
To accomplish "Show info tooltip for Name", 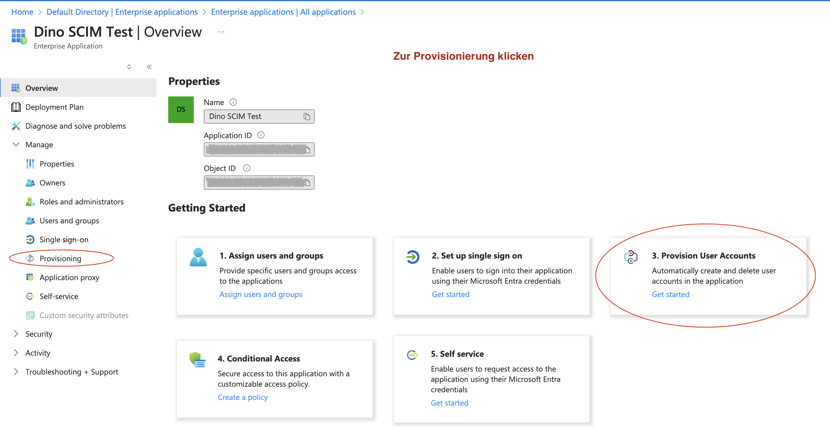I will [233, 102].
